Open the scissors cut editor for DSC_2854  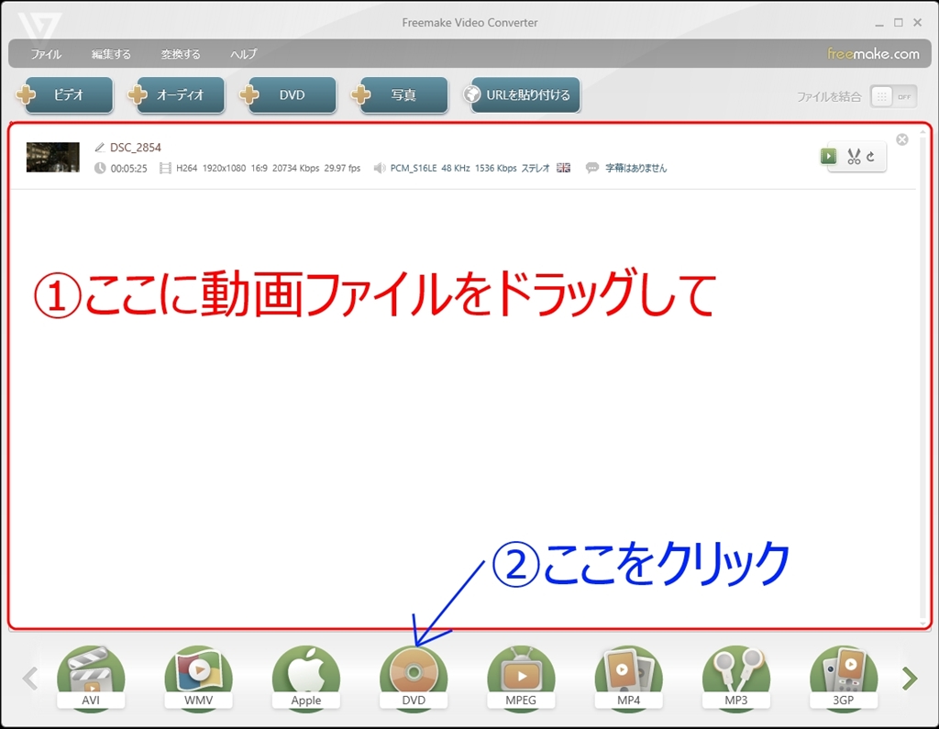pyautogui.click(x=854, y=156)
